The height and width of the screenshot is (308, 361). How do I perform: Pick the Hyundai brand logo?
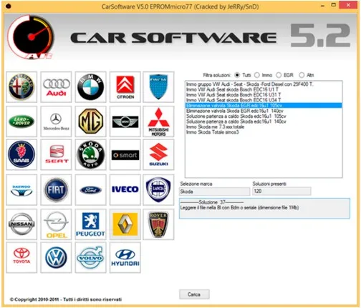pyautogui.click(x=125, y=257)
